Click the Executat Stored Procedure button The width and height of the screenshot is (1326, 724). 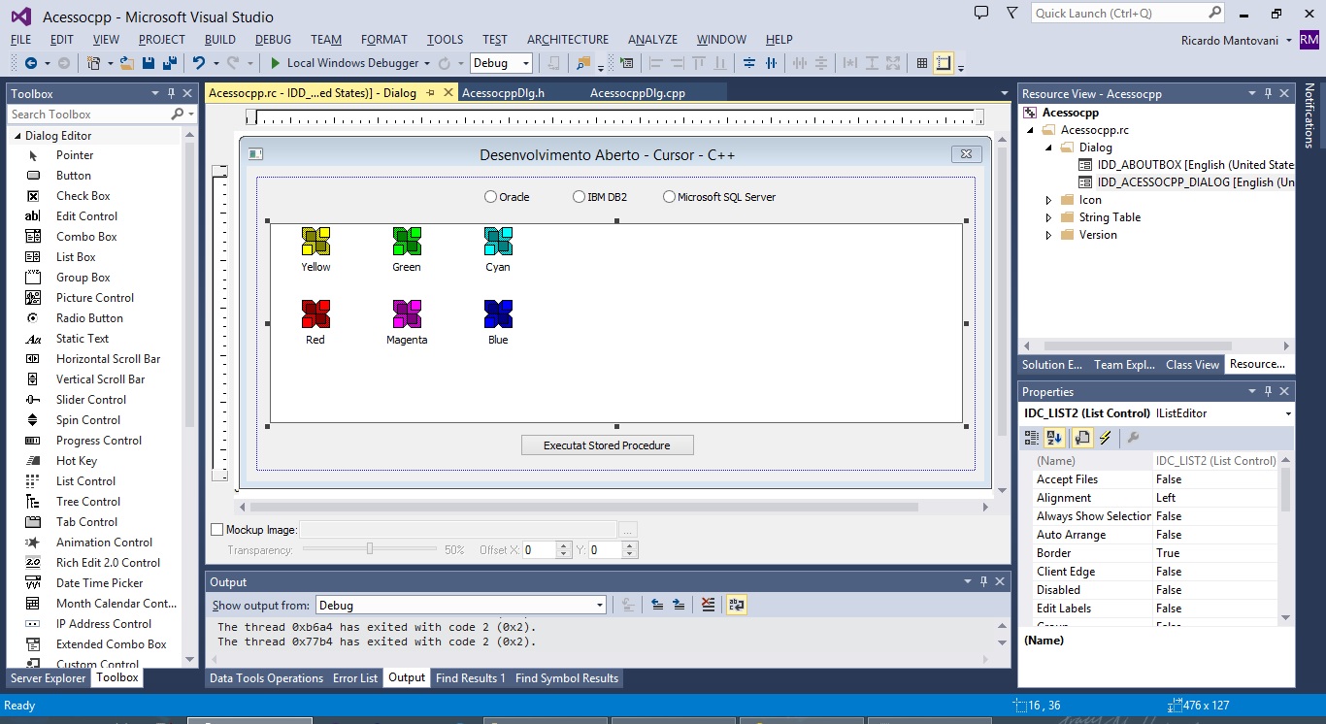(608, 445)
